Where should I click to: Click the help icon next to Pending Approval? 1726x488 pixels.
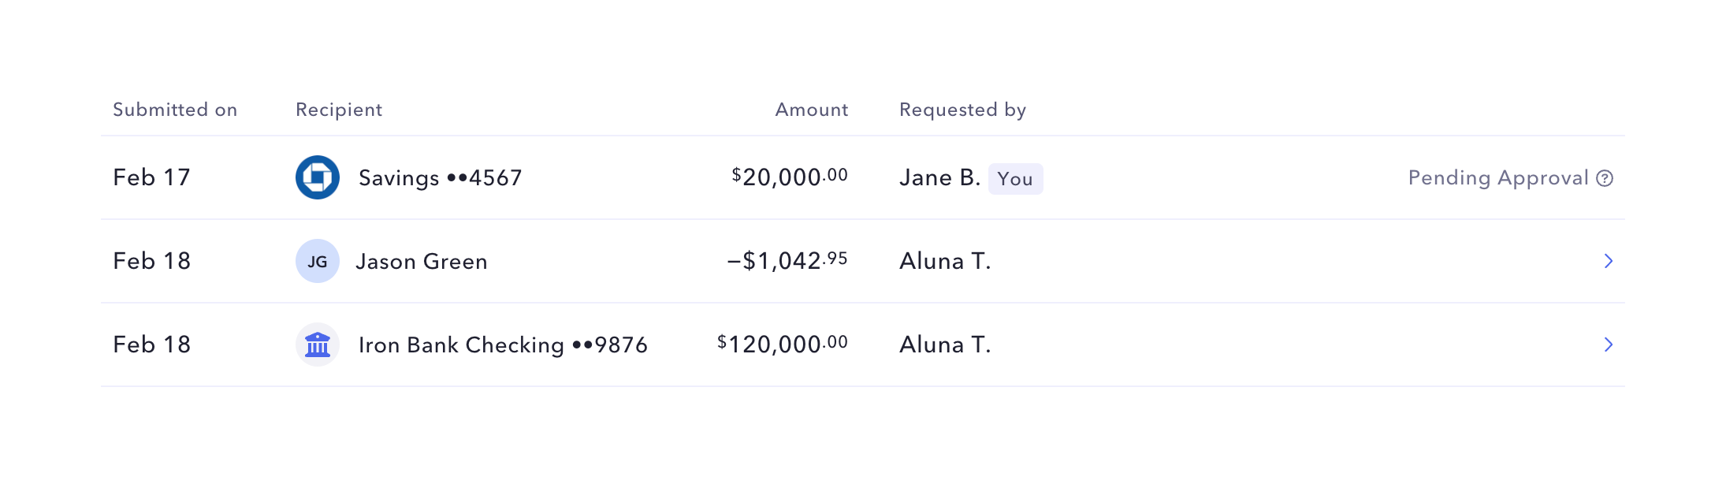tap(1605, 178)
